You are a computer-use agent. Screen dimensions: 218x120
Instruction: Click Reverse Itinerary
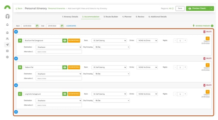[x=201, y=26]
